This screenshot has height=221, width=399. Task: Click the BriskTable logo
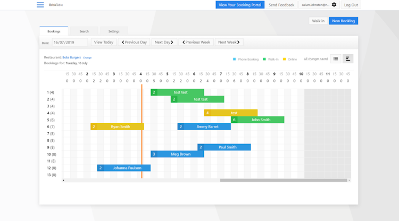[56, 5]
